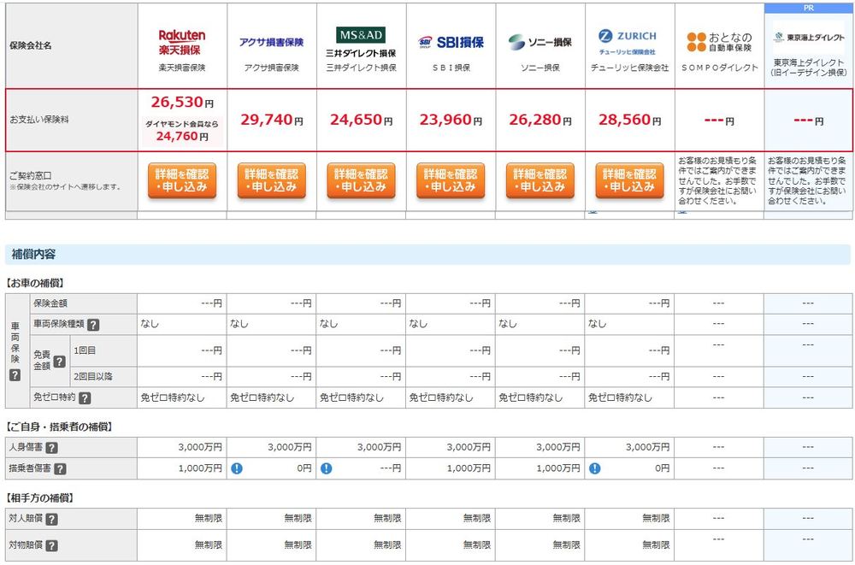Click the MS&AD 三井ダイレクト損保 logo
Screen dimensions: 855x565
(x=361, y=42)
